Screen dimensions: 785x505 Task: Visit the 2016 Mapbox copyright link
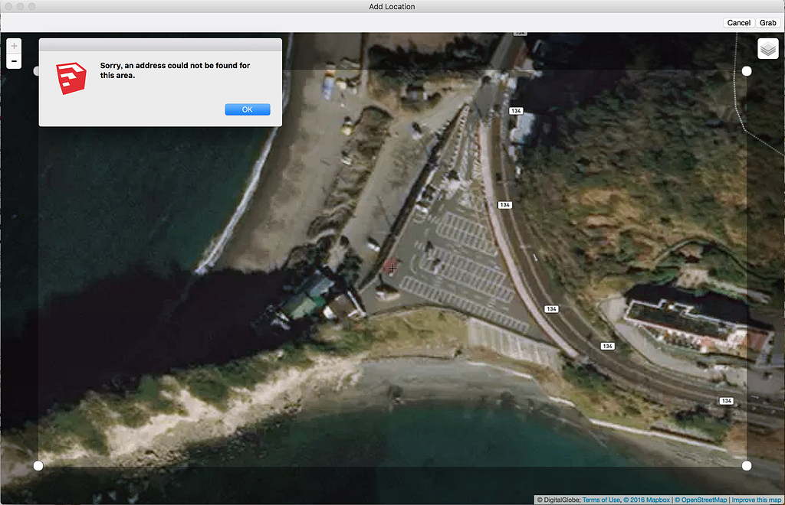(x=646, y=499)
